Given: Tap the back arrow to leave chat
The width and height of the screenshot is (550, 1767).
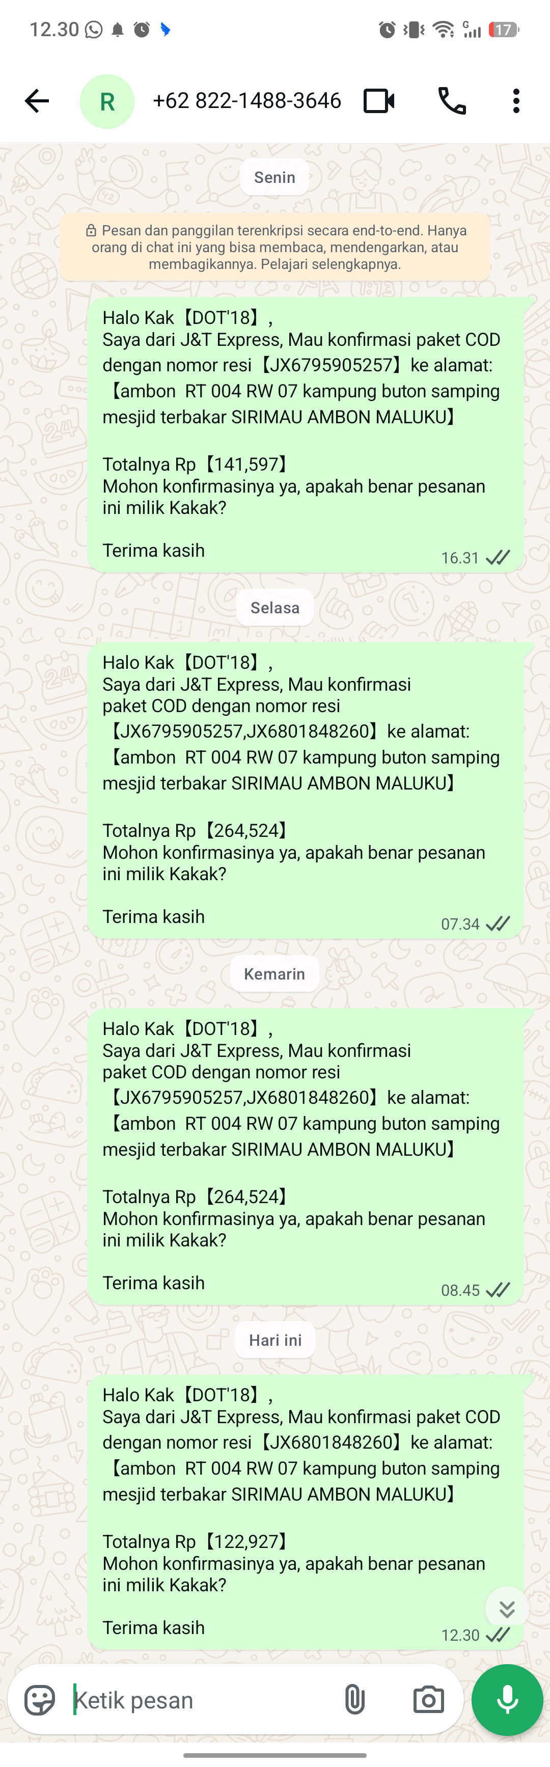Looking at the screenshot, I should 36,101.
